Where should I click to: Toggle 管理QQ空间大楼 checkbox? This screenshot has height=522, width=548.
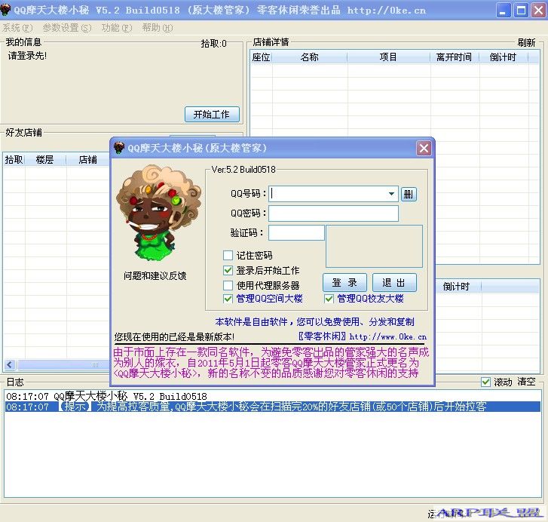228,299
